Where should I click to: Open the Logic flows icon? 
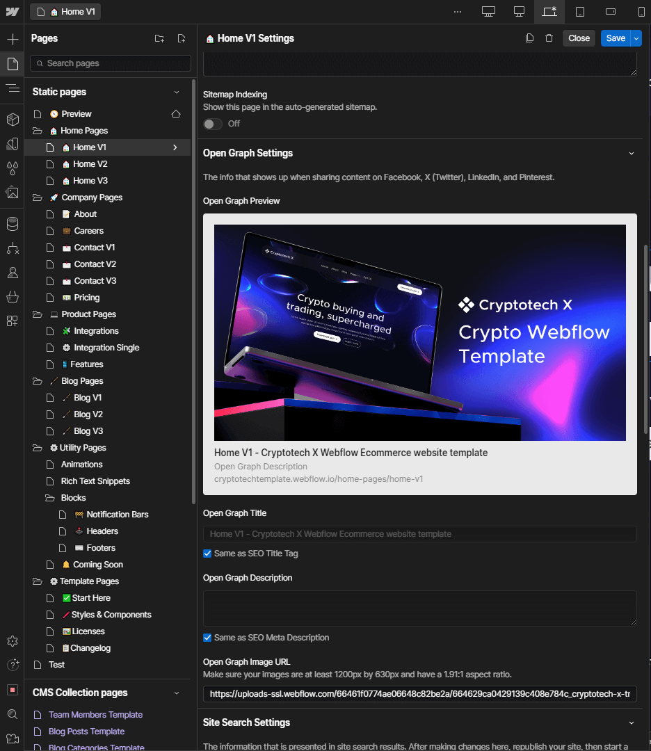[13, 248]
